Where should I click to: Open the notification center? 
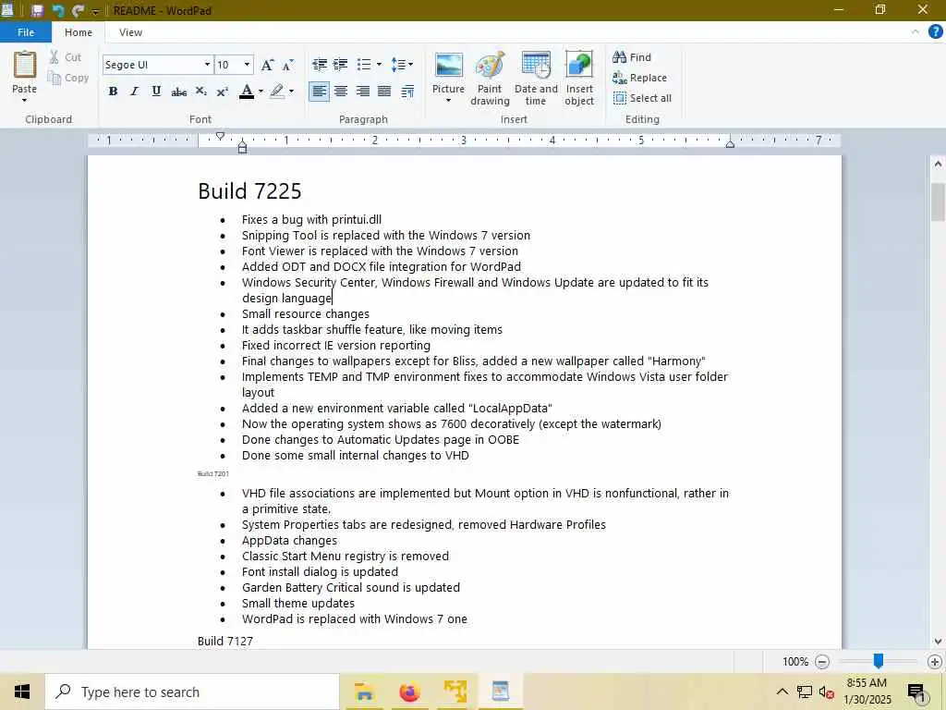coord(917,692)
